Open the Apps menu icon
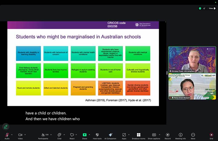The width and height of the screenshot is (218, 141). coord(124,135)
